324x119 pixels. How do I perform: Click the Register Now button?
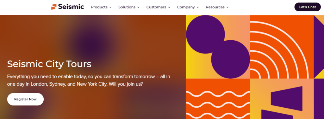coord(25,99)
